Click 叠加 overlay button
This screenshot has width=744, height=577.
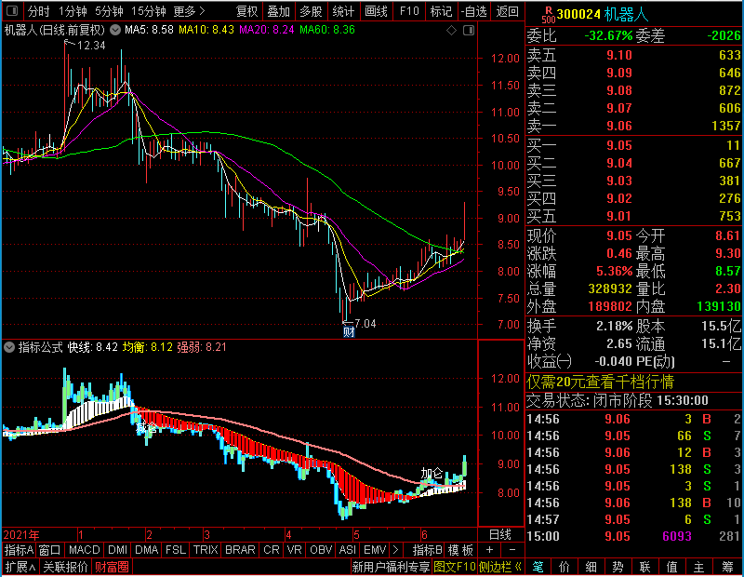tap(278, 11)
